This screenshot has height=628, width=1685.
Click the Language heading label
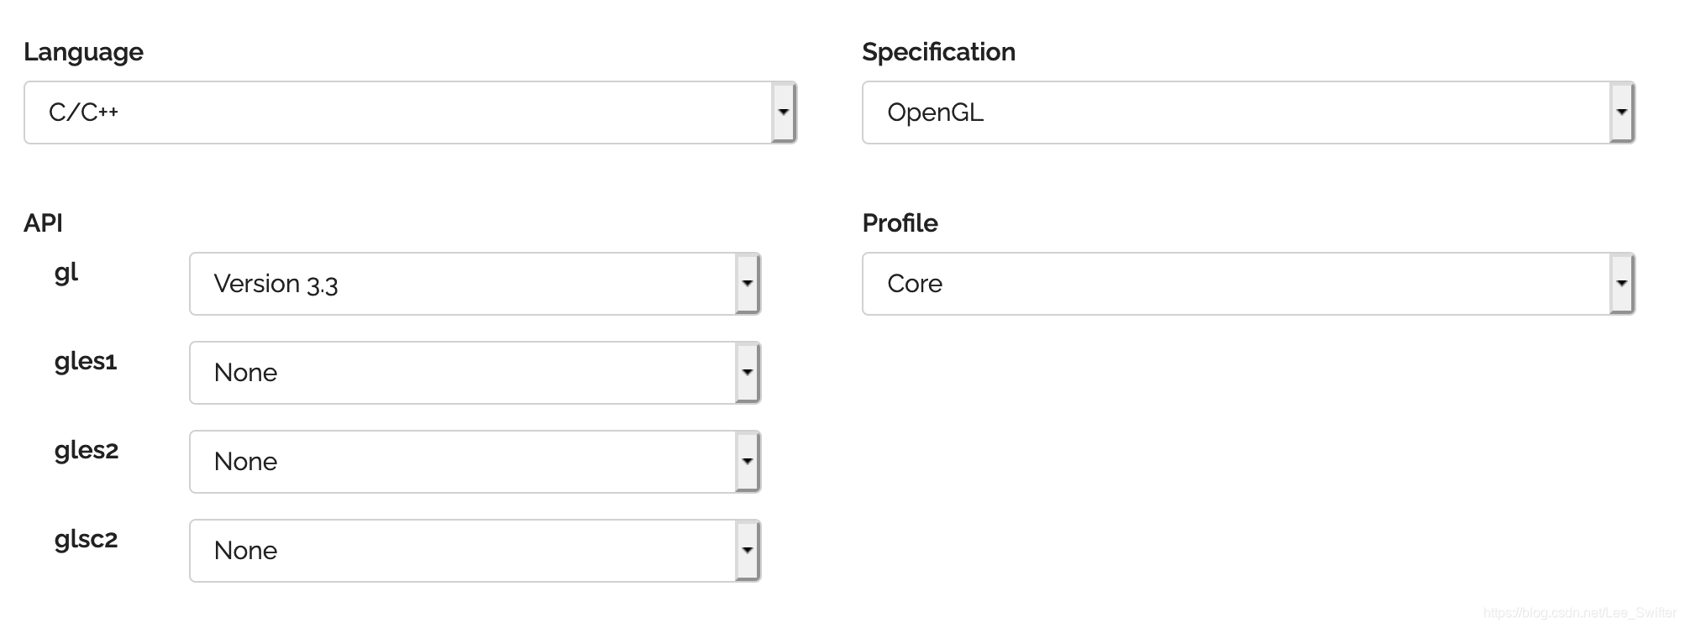pos(83,52)
